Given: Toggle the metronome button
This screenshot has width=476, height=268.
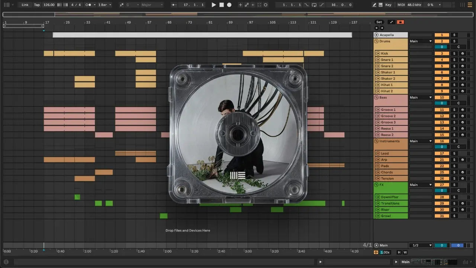Looking at the screenshot, I should pyautogui.click(x=89, y=5).
